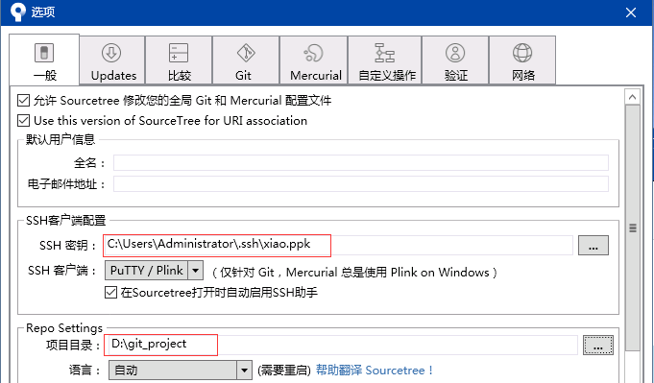Click the scrollbar up arrow

(632, 97)
